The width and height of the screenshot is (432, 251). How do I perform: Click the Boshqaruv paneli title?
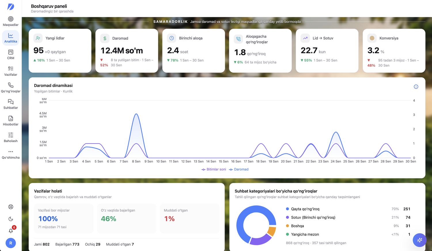(49, 6)
